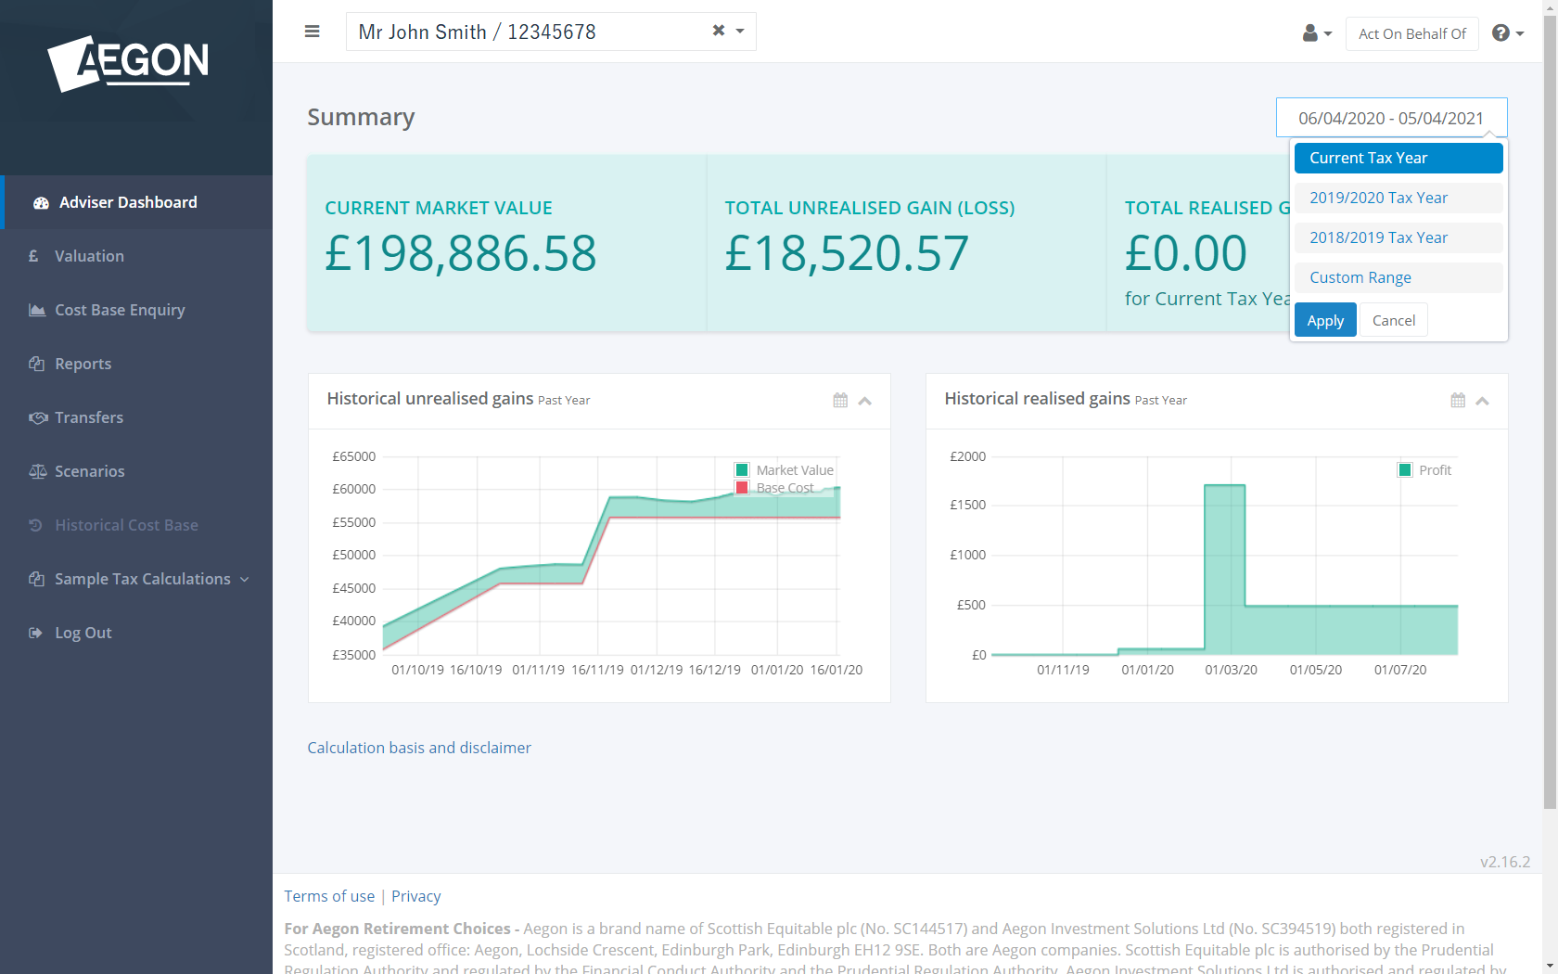Image resolution: width=1558 pixels, height=974 pixels.
Task: Click the Log Out exit icon
Action: [35, 633]
